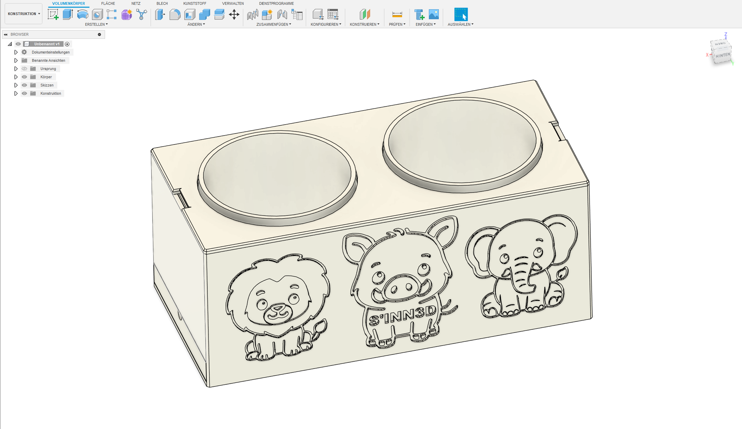Expand the Körper tree node
The height and width of the screenshot is (429, 742).
point(16,77)
